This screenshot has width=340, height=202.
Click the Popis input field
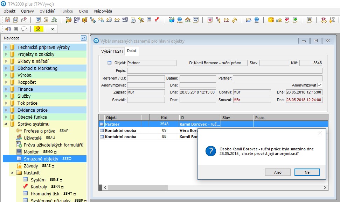pyautogui.click(x=225, y=70)
